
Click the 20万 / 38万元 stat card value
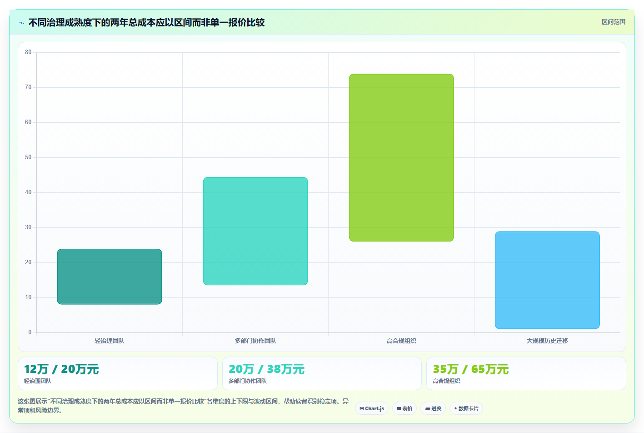(266, 369)
